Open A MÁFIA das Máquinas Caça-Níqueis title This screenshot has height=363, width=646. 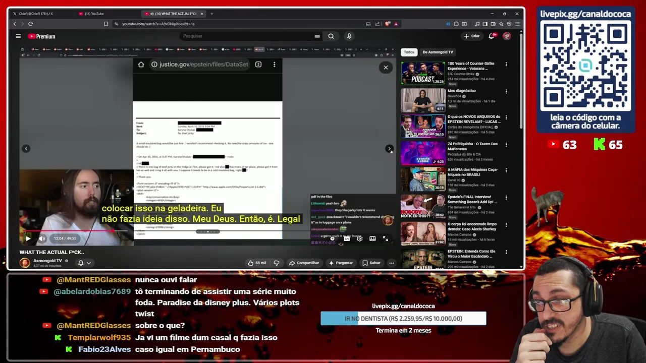472,172
